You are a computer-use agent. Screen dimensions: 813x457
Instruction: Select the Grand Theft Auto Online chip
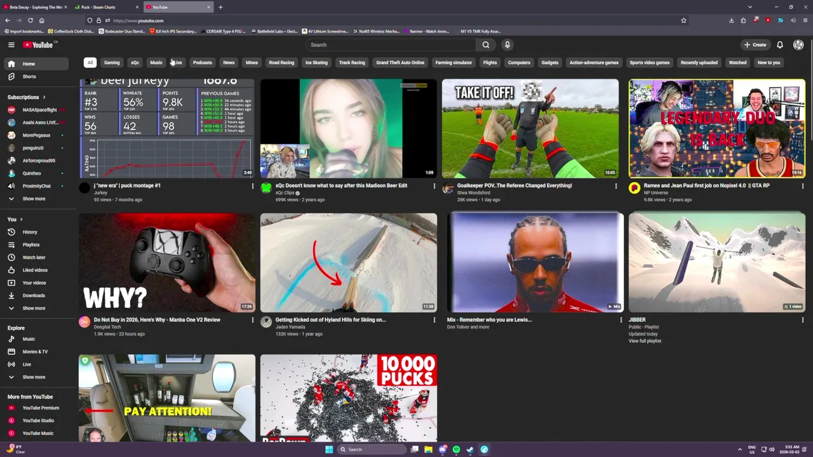pyautogui.click(x=400, y=62)
